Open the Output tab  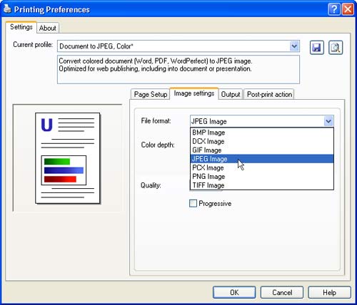coord(231,94)
